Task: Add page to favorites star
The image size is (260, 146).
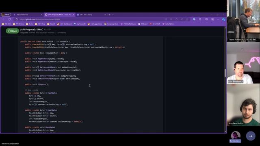Action: pyautogui.click(x=187, y=19)
